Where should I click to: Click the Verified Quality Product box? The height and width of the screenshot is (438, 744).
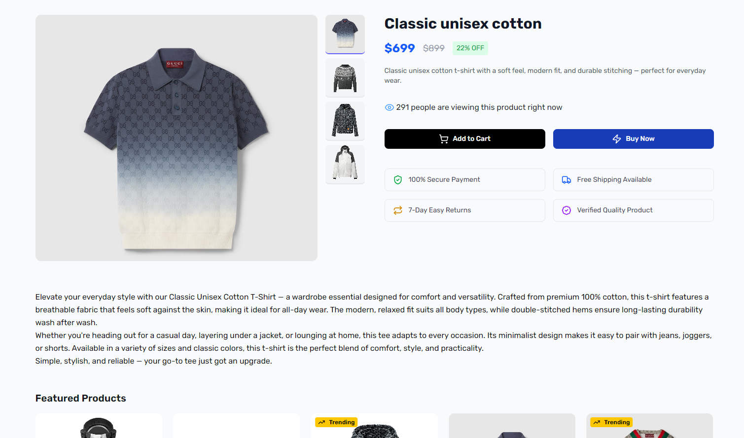(634, 210)
